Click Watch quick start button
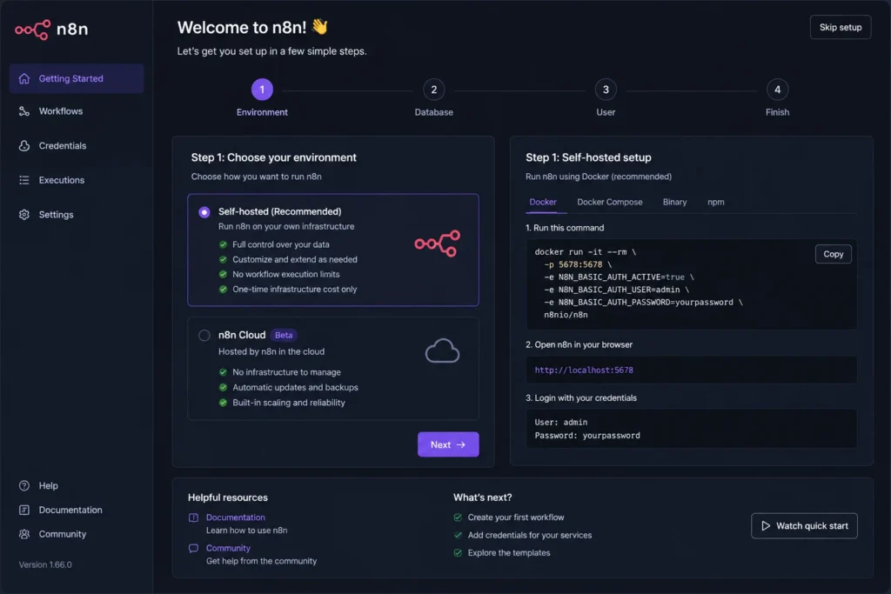Image resolution: width=891 pixels, height=594 pixels. click(x=804, y=526)
